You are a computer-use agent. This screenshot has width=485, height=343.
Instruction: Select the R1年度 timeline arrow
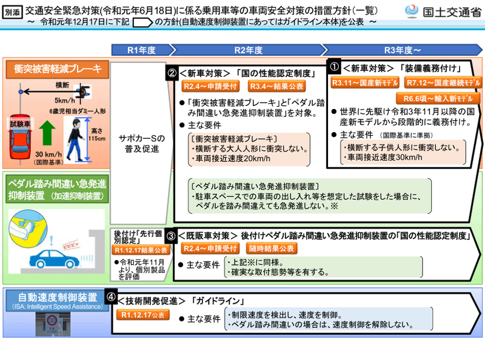click(142, 50)
